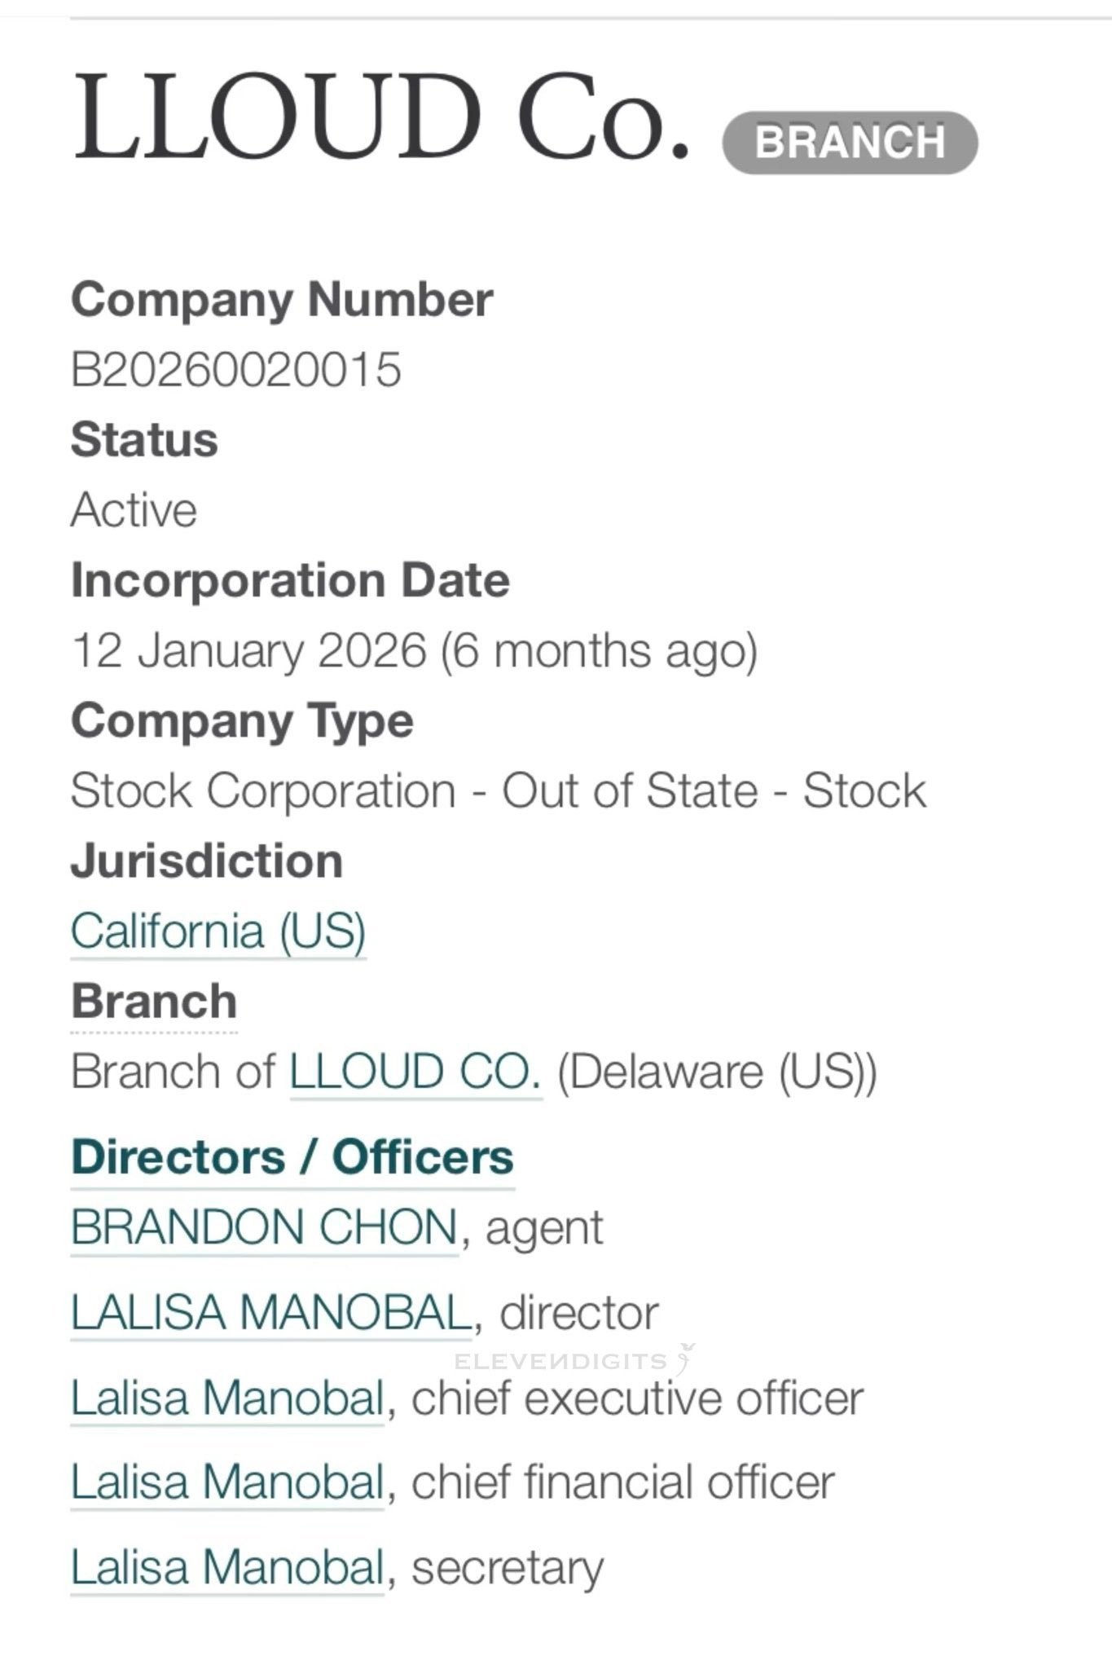Image resolution: width=1112 pixels, height=1669 pixels.
Task: Click the gray BRANCH badge
Action: (850, 143)
